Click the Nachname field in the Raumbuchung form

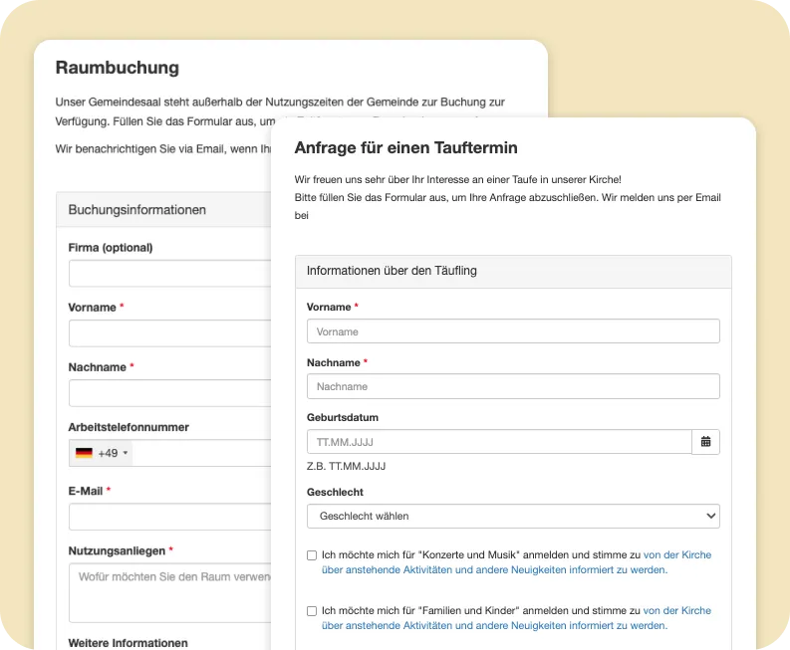pos(169,393)
